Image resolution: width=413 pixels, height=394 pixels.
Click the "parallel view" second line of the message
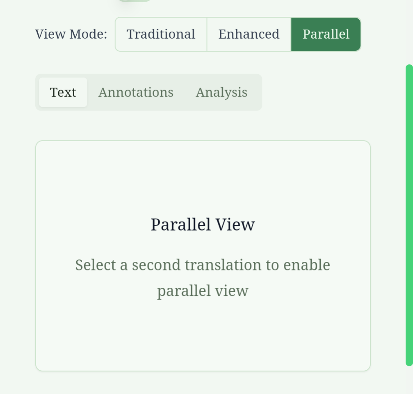click(x=203, y=291)
